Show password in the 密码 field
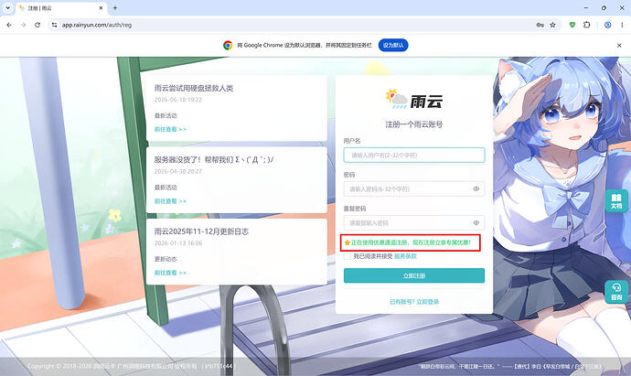 476,188
